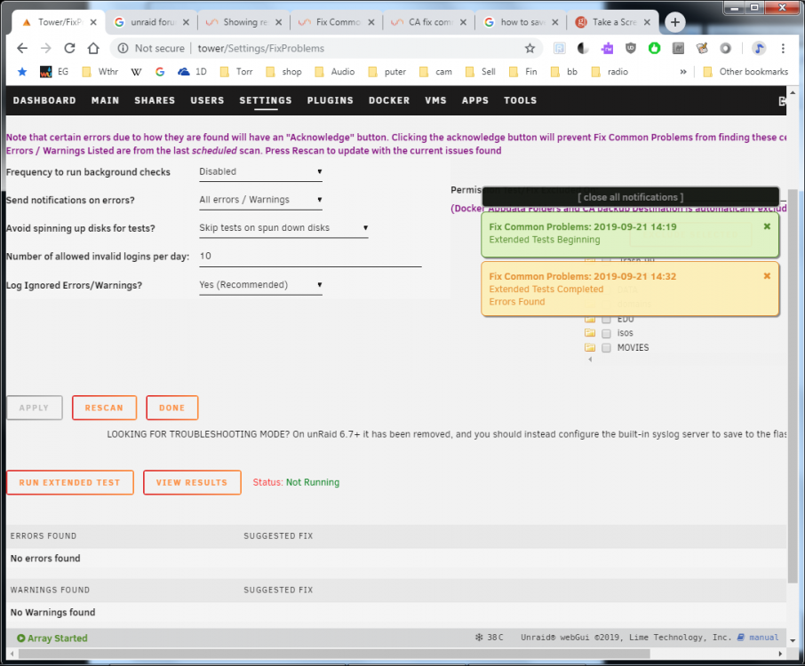This screenshot has height=666, width=805.
Task: Click the MOVIES folder icon
Action: 590,347
